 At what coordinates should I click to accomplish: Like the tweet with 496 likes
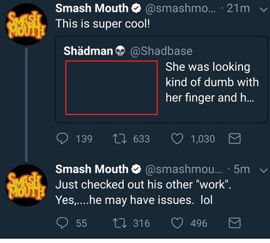(x=177, y=223)
